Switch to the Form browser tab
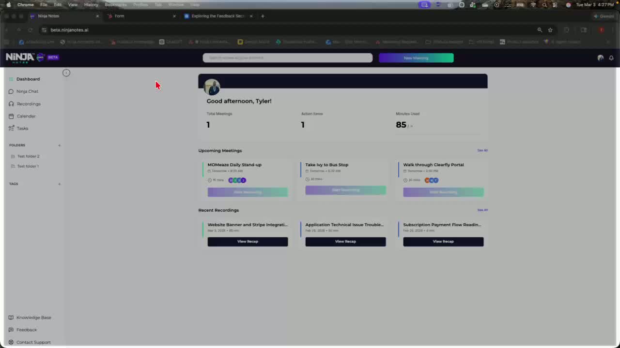The image size is (620, 348). point(142,16)
